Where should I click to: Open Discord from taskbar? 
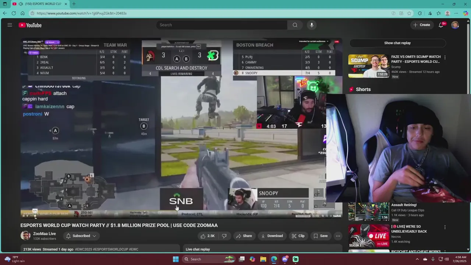(285, 259)
